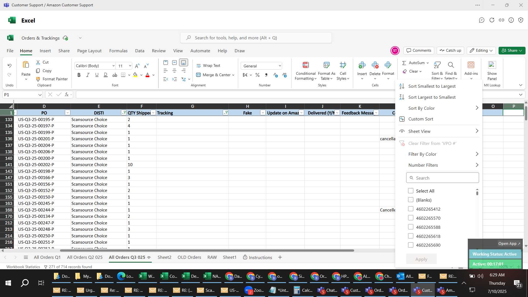Click the Cut scissors icon

click(38, 62)
